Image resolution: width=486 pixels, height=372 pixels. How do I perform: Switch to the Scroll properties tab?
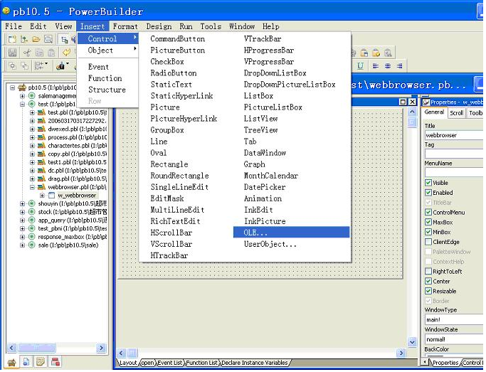coord(457,113)
